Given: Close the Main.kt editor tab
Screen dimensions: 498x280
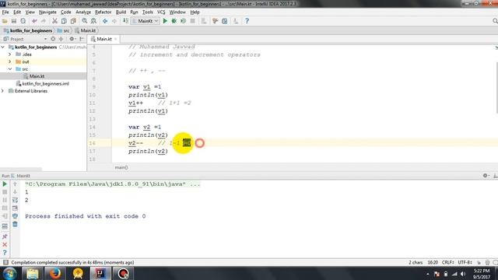Looking at the screenshot, I should pyautogui.click(x=116, y=39).
